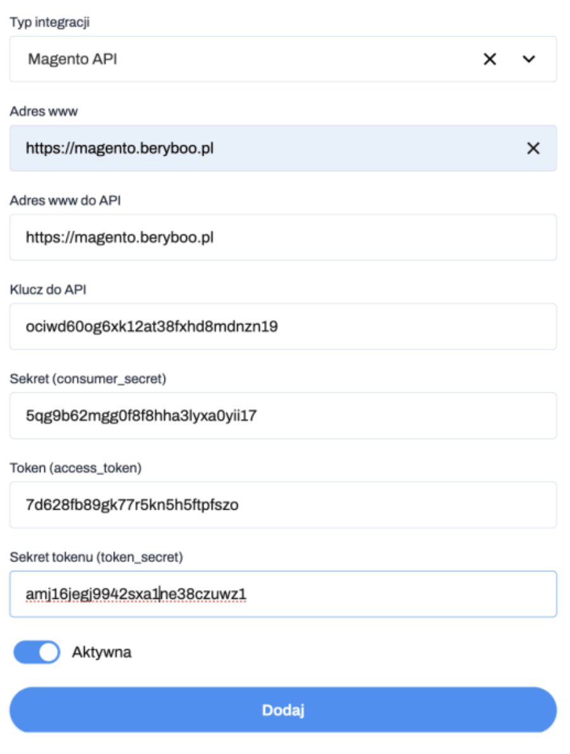
Task: Click the Aktywna label text
Action: tap(102, 652)
